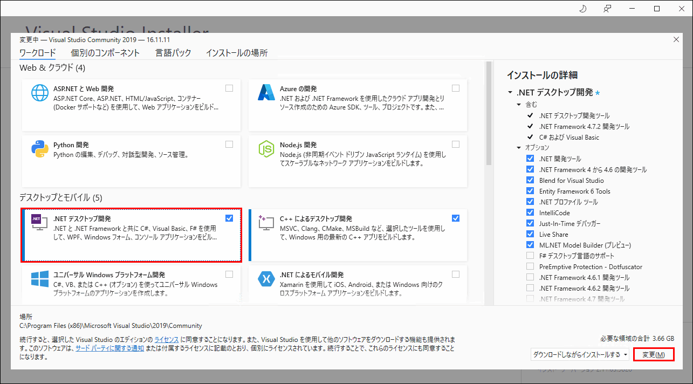Screen dimensions: 693x384
Task: Collapse the .NET デスクトップ開発 details section
Action: point(510,93)
